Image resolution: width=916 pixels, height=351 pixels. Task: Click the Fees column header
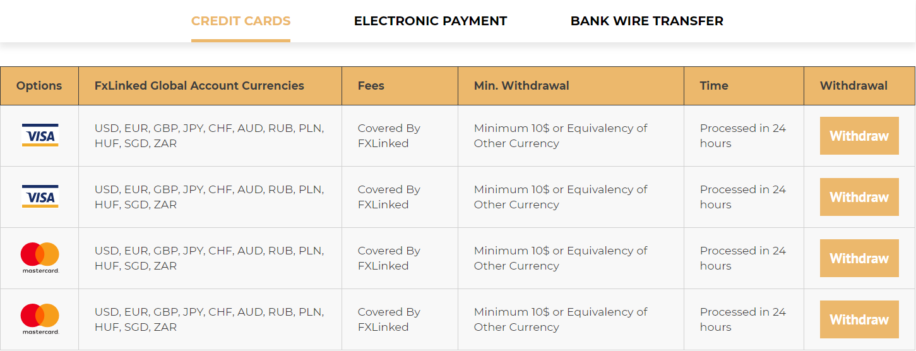tap(371, 86)
